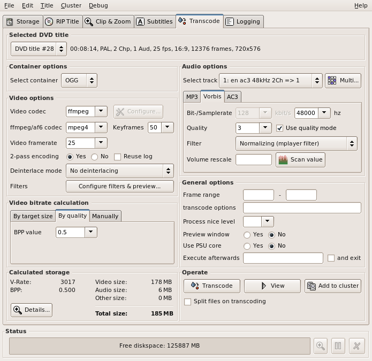Open the Deinterlace mode dropdown

[x=120, y=171]
